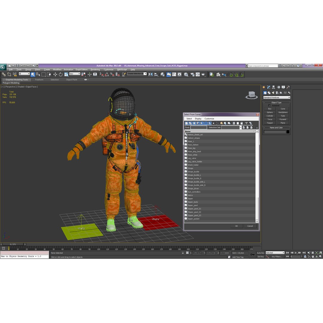
Task: Toggle the 3D Snaps icon
Action: [x=102, y=74]
